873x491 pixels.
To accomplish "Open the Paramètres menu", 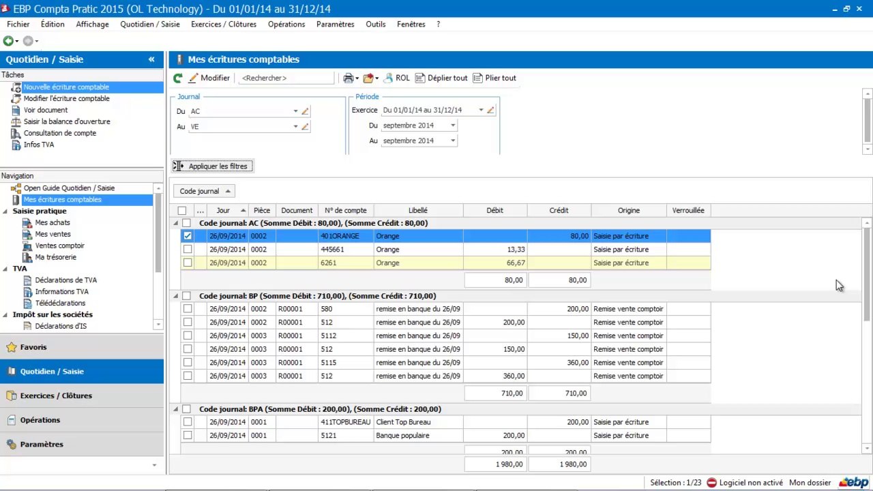I will tap(335, 24).
